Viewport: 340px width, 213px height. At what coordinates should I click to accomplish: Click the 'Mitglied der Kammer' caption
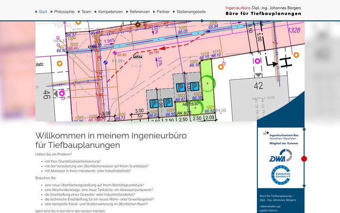coord(284,143)
